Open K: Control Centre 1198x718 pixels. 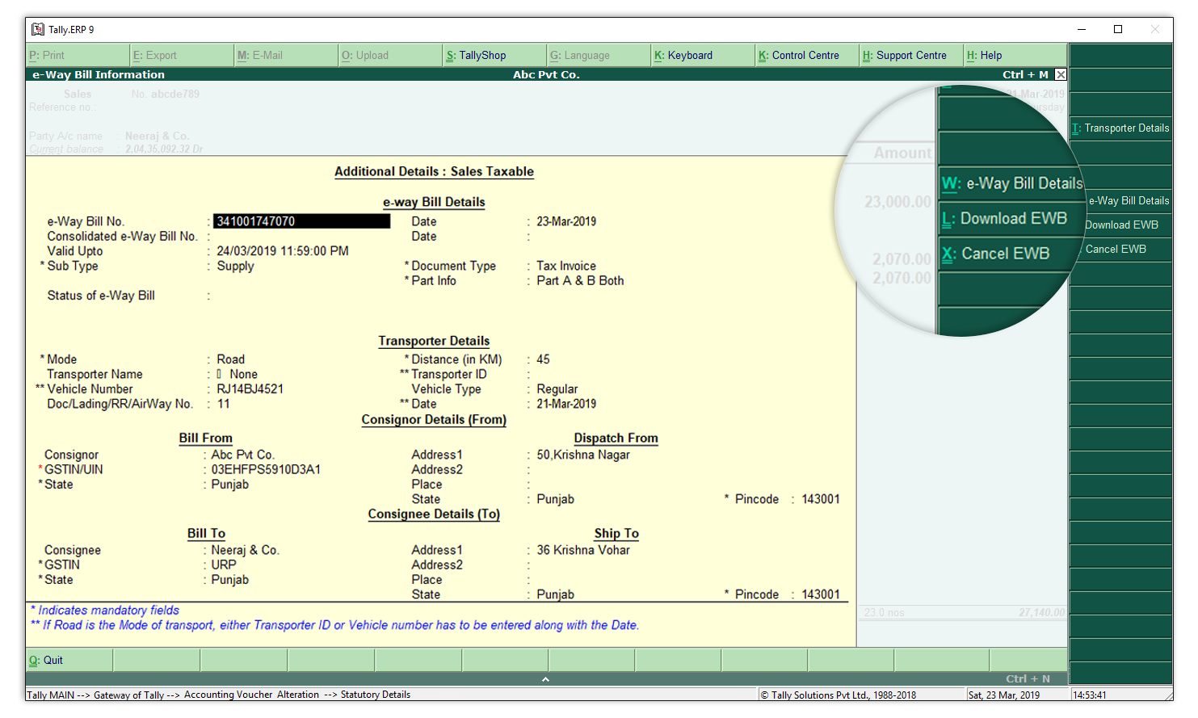807,55
